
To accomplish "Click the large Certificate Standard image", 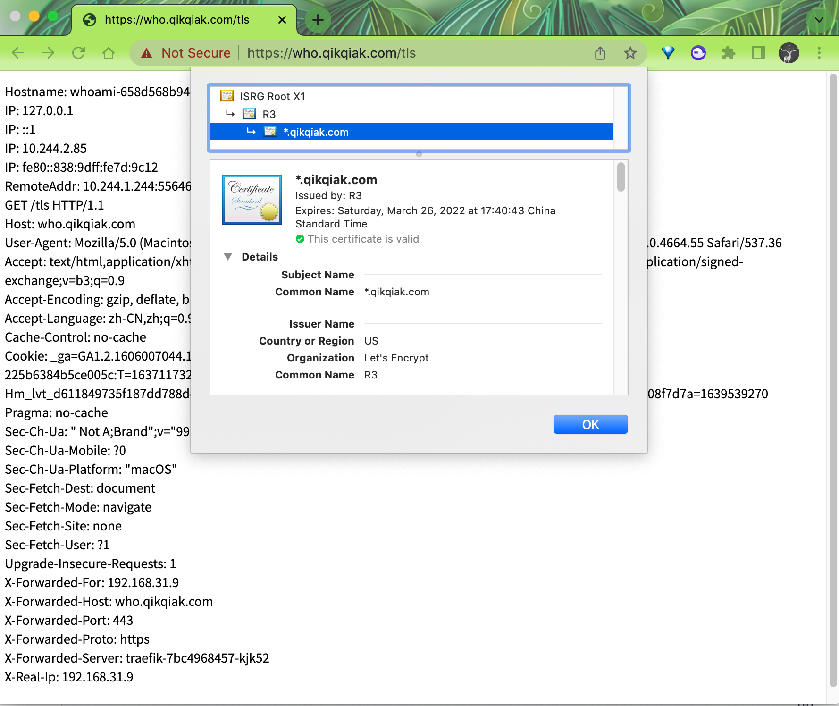I will [x=252, y=199].
